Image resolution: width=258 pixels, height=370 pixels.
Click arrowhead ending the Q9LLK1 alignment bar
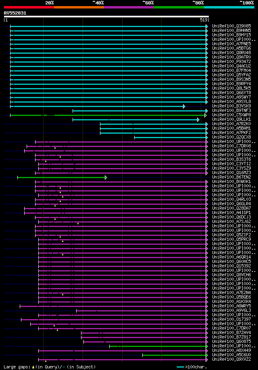[198, 120]
